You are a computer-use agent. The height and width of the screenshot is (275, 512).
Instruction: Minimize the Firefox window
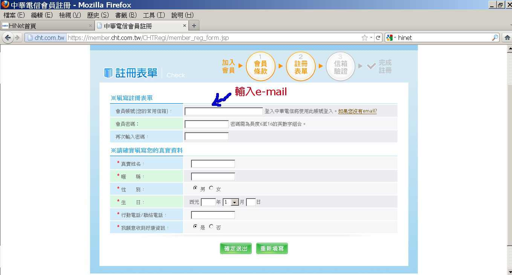pyautogui.click(x=492, y=5)
